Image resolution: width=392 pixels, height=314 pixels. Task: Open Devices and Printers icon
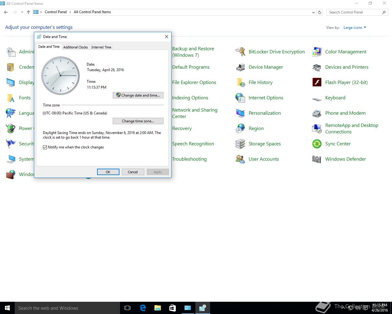tap(317, 67)
